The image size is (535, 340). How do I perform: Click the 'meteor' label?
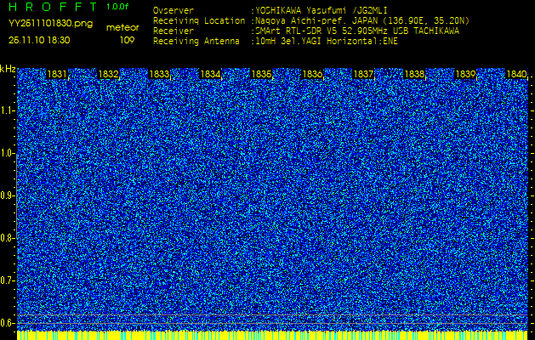122,28
